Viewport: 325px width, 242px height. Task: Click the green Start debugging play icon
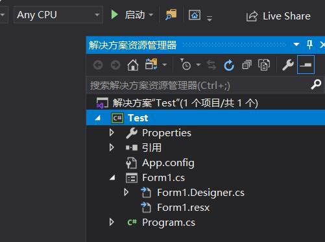coord(114,15)
